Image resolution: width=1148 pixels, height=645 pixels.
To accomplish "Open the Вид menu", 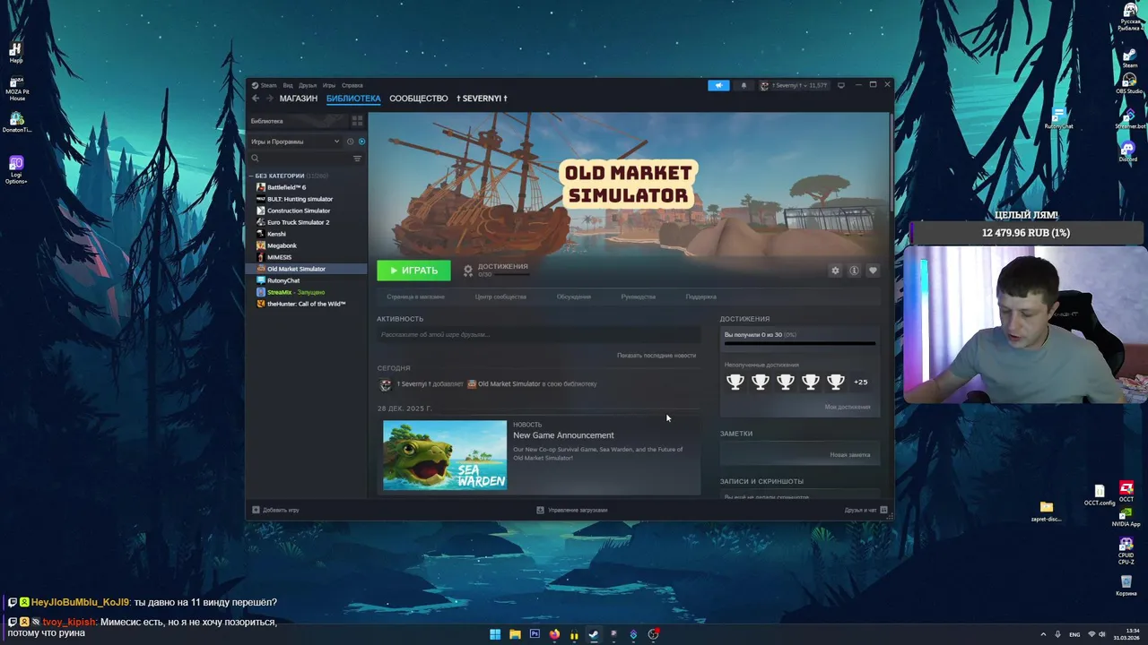I will 288,85.
